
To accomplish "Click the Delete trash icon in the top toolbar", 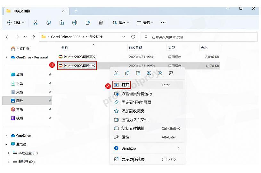I will (x=101, y=23).
